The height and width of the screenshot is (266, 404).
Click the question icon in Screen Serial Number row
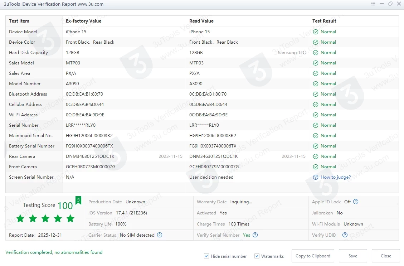click(315, 177)
